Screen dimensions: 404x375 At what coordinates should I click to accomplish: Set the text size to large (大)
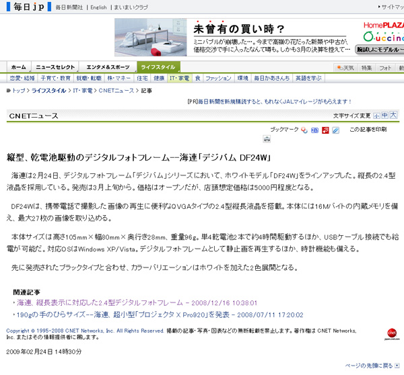pyautogui.click(x=393, y=115)
